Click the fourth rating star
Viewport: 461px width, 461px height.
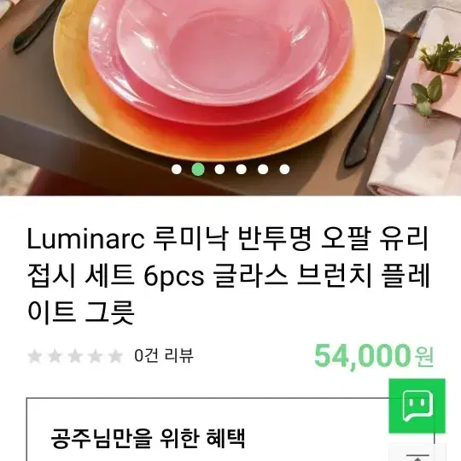click(x=96, y=356)
